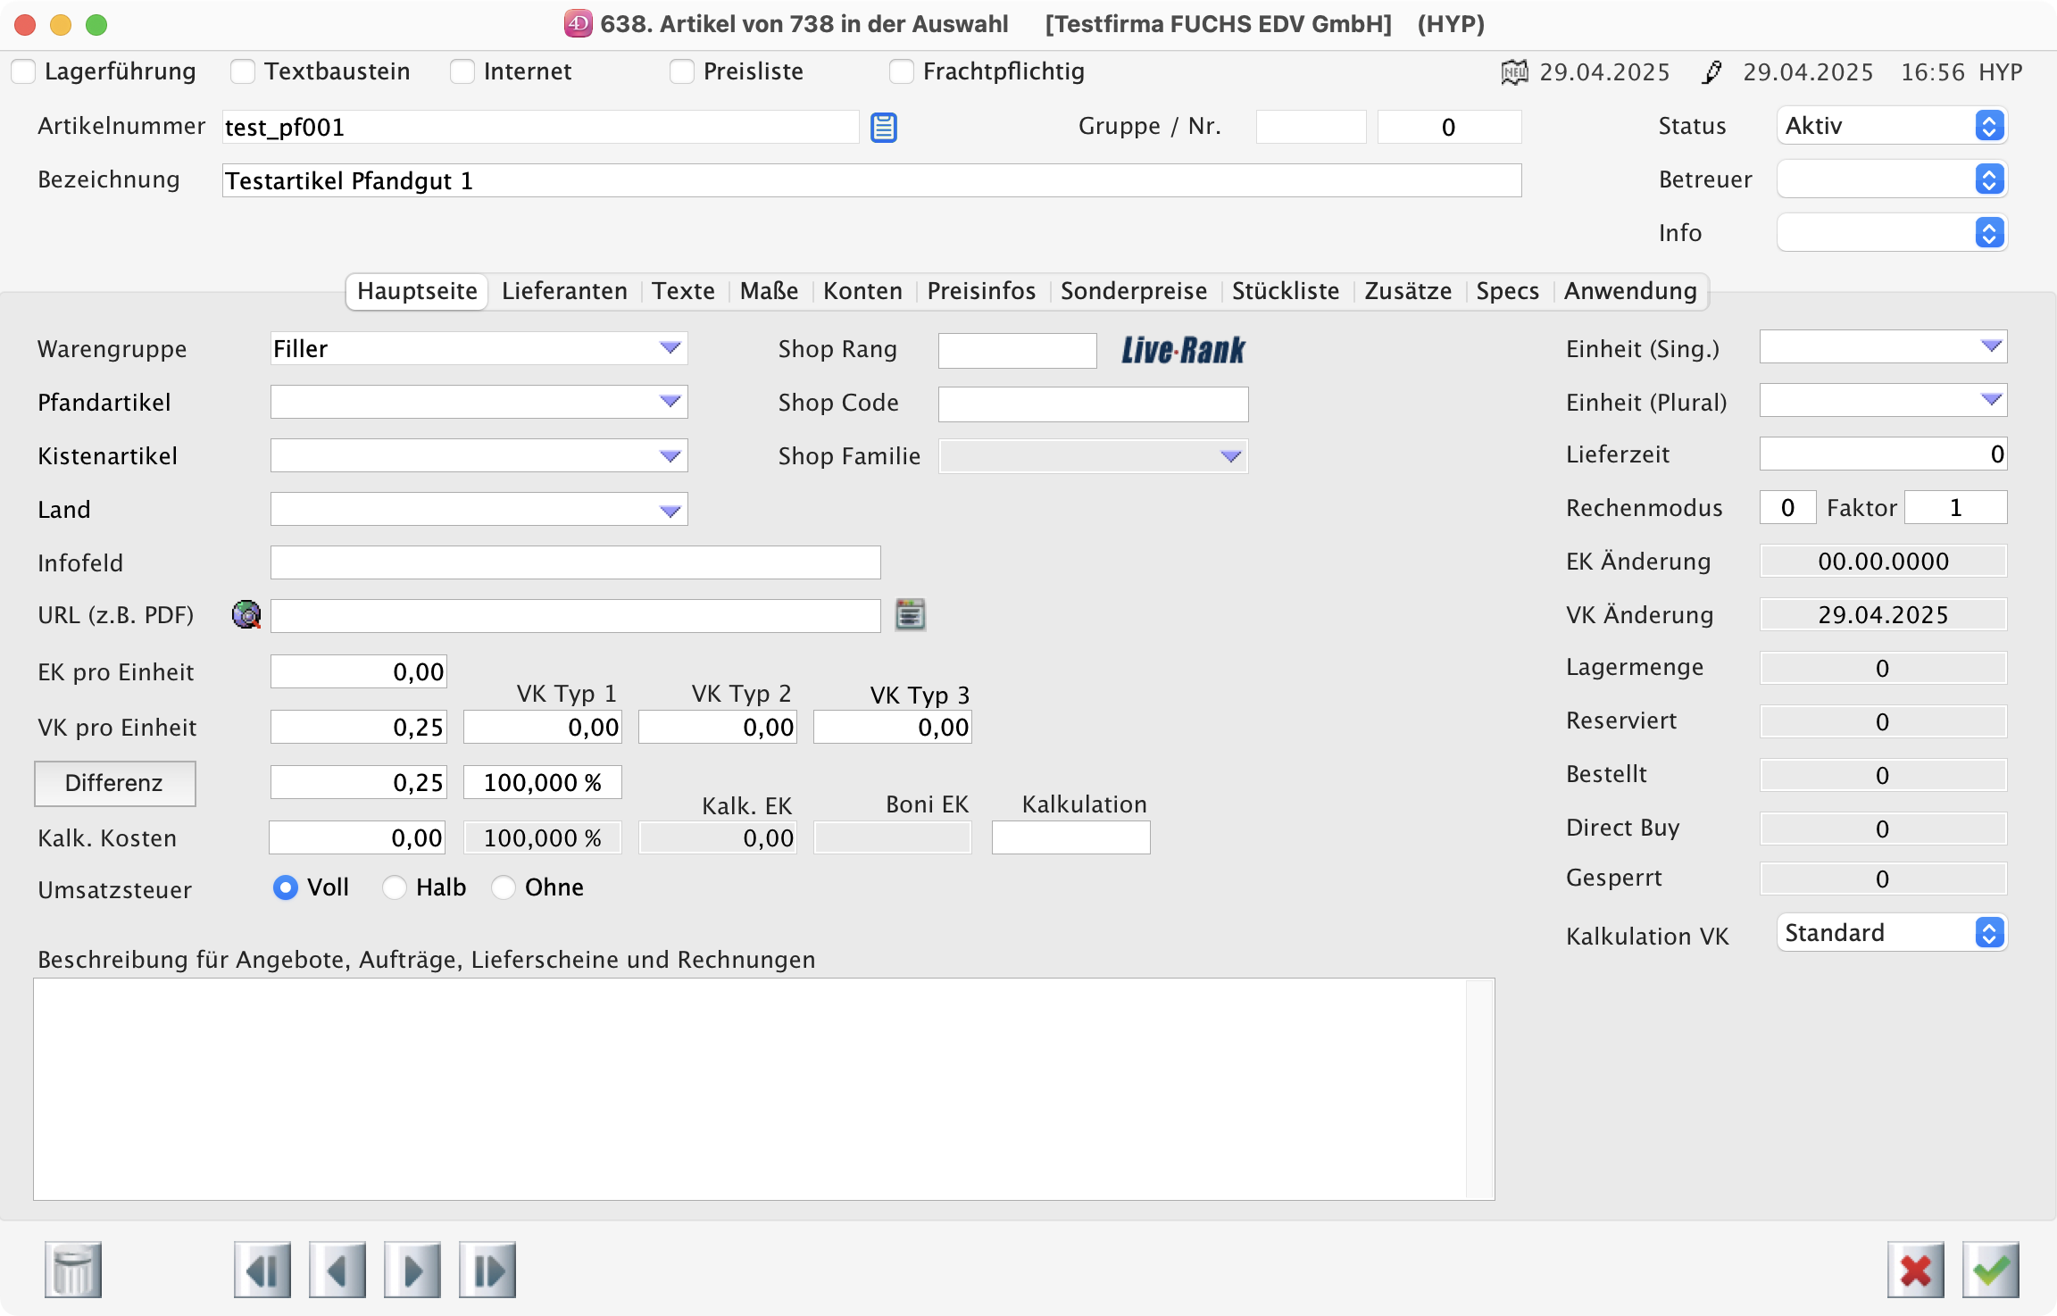
Task: Click into the Infofeld text field
Action: 575,562
